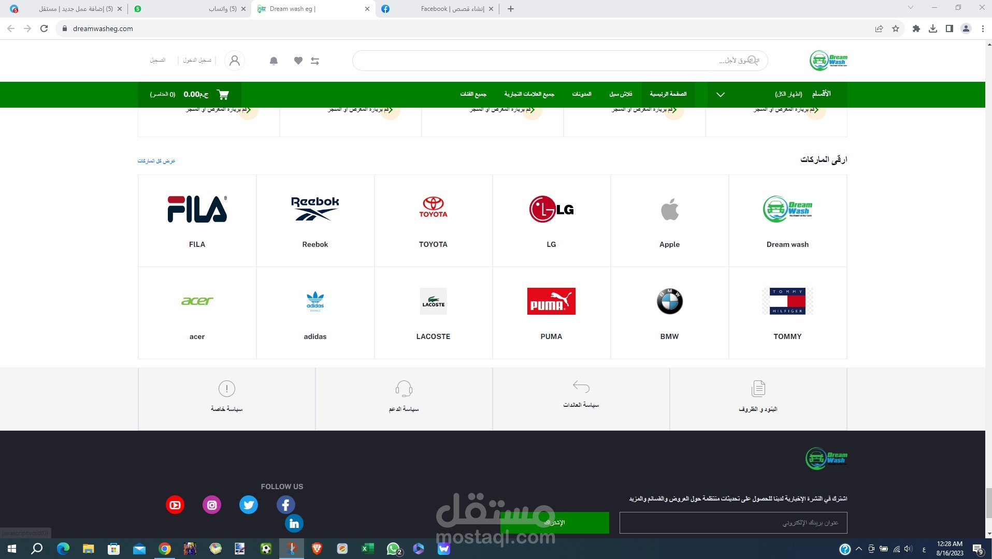Select the adidas brand logo

point(315,301)
